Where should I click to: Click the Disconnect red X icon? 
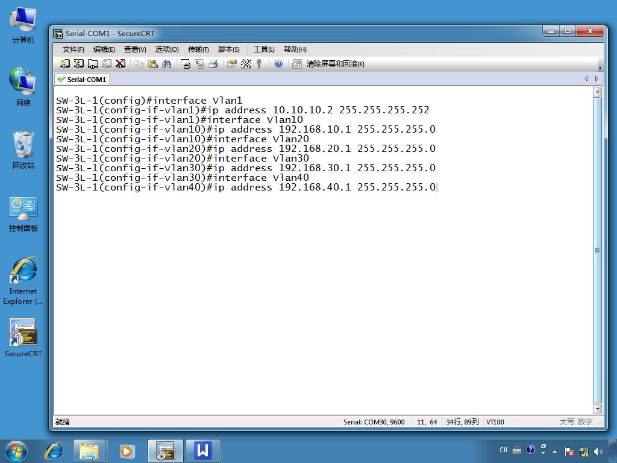[121, 64]
